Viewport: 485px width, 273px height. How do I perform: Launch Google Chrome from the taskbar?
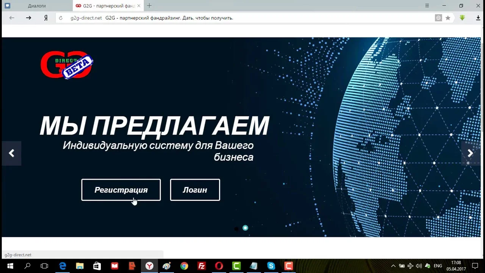[x=184, y=266]
